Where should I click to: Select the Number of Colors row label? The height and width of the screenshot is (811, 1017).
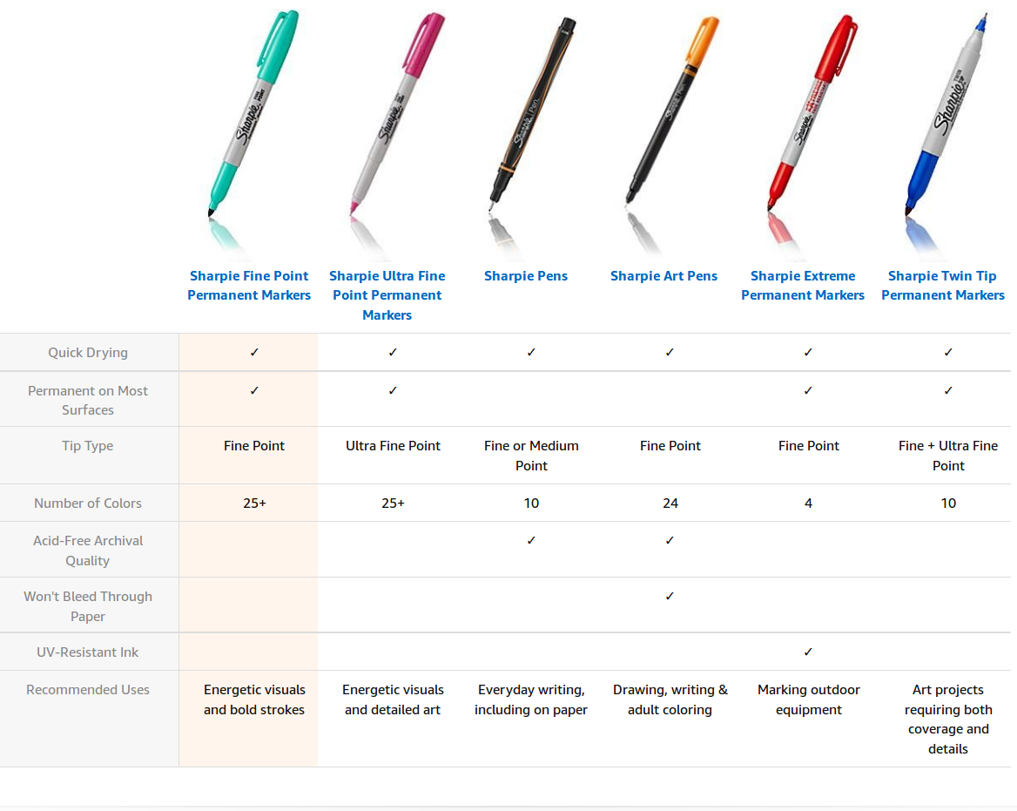[88, 503]
